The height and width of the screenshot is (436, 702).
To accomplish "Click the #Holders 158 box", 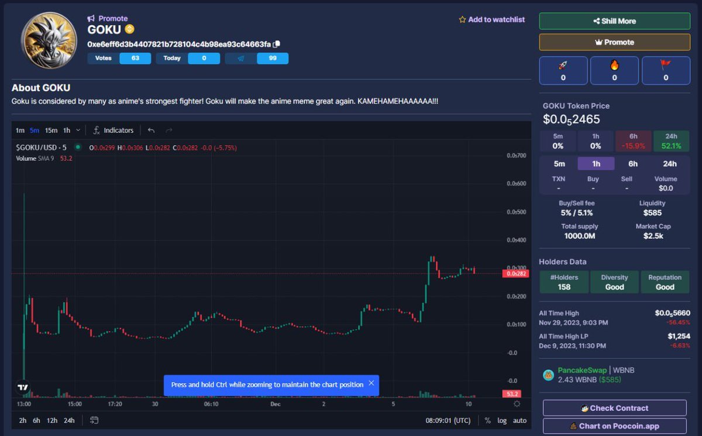I will pos(564,282).
